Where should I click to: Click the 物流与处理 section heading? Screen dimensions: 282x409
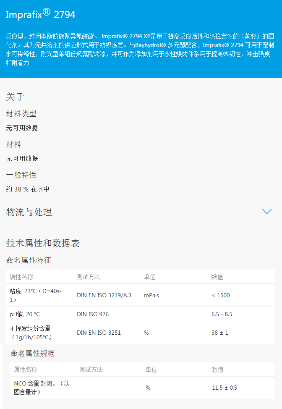tap(29, 212)
